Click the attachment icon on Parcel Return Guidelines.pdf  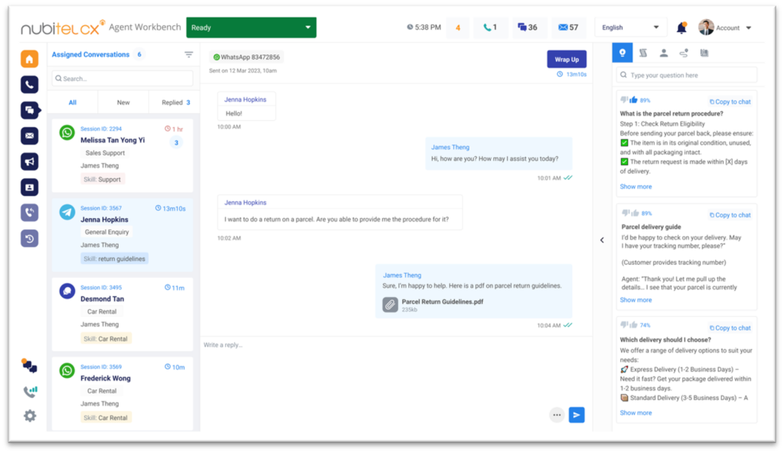coord(390,305)
